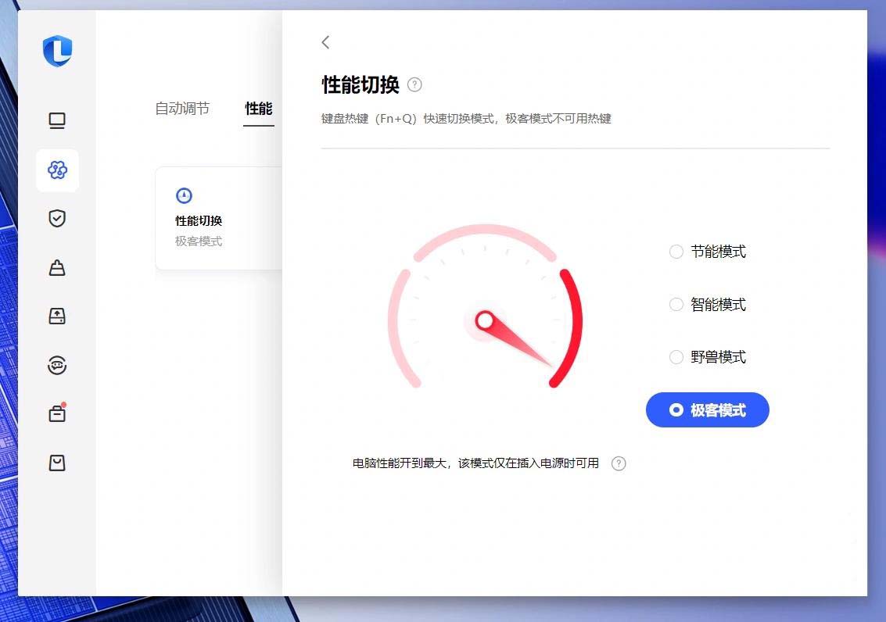Open the briefcase icon with red notification dot
The image size is (886, 622).
coord(57,413)
